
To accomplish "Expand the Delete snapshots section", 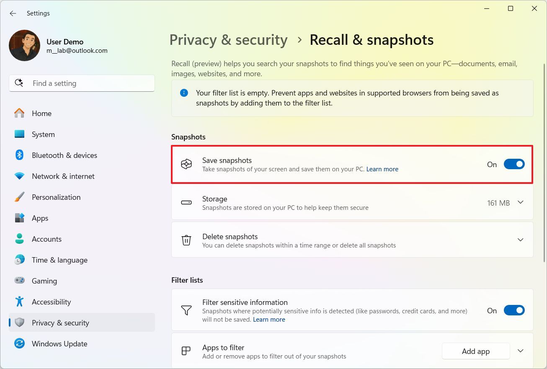I will [520, 240].
